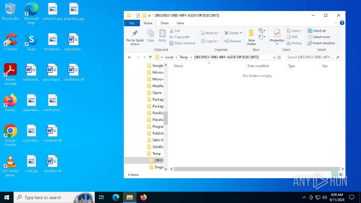Collapse the ribbon with the chevron

tap(336, 23)
